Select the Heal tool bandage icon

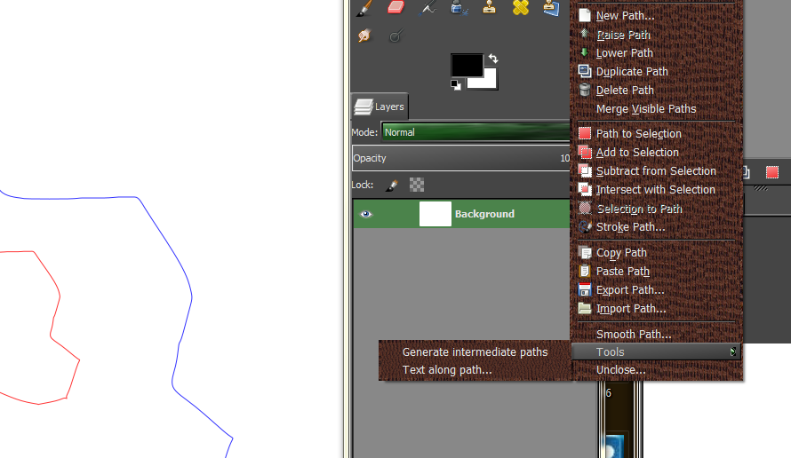click(521, 8)
